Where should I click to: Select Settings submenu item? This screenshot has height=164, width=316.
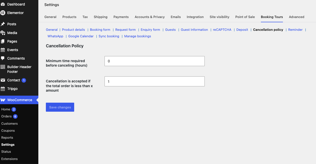(8, 144)
